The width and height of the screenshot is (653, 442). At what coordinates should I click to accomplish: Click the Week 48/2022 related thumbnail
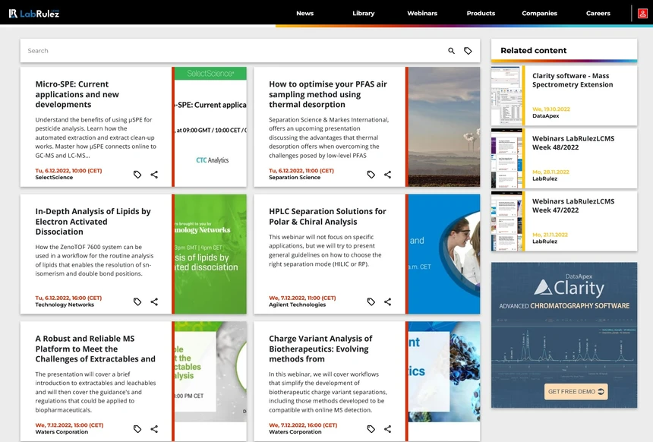(506, 158)
